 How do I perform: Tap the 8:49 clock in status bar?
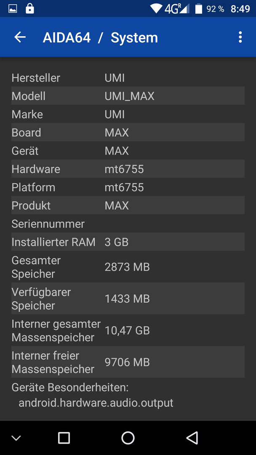pos(240,9)
